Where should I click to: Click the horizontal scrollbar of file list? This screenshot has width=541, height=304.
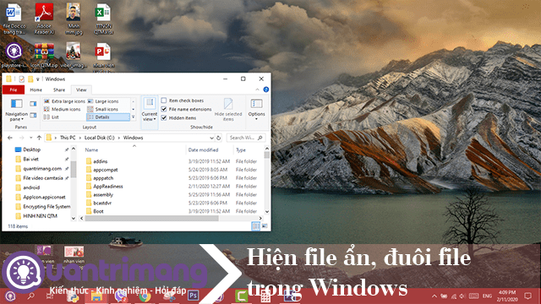pos(152,218)
